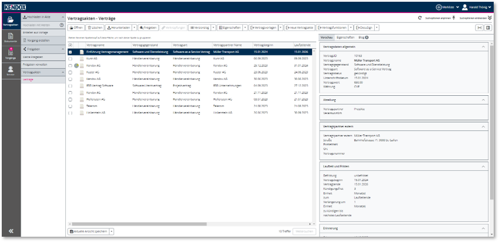
Task: Click the Löschen button
Action: (95, 28)
